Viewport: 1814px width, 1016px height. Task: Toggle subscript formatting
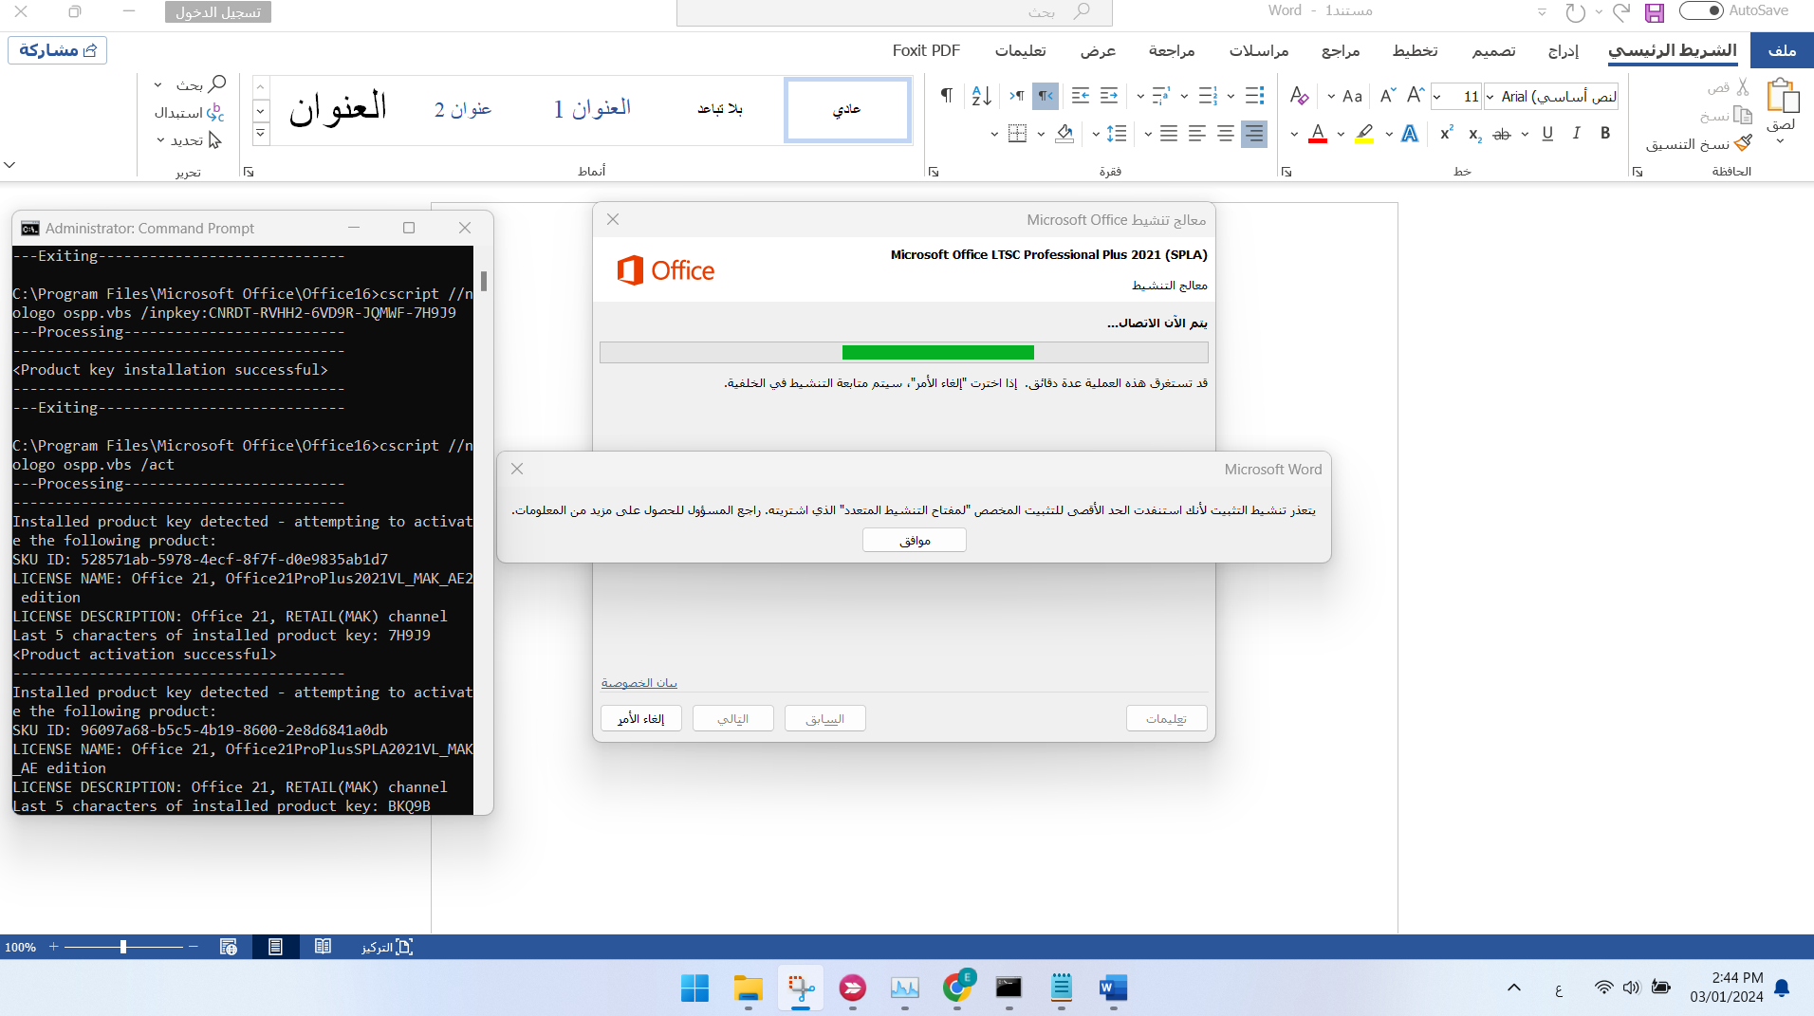1474,134
